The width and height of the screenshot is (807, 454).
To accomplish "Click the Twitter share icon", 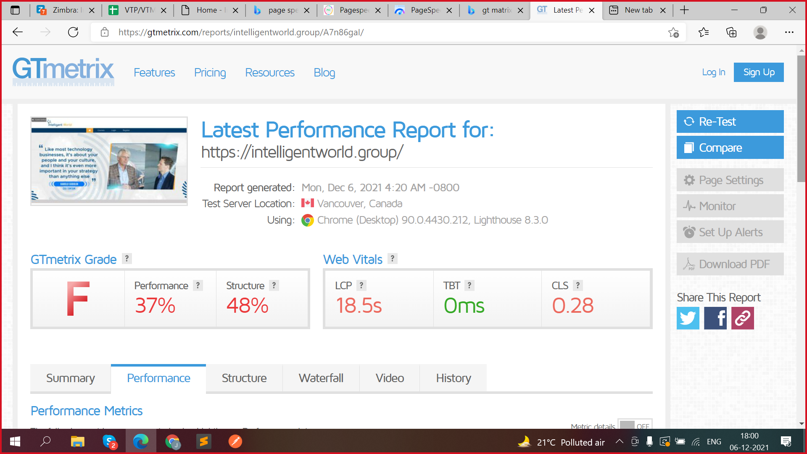I will click(688, 318).
